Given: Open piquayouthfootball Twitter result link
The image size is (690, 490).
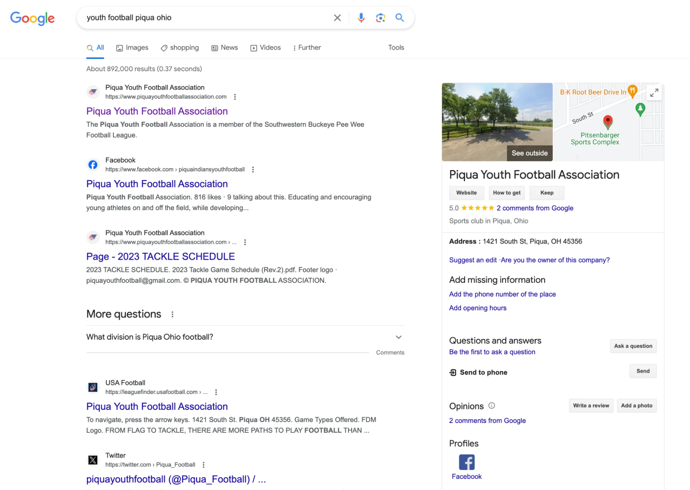Looking at the screenshot, I should click(x=176, y=479).
